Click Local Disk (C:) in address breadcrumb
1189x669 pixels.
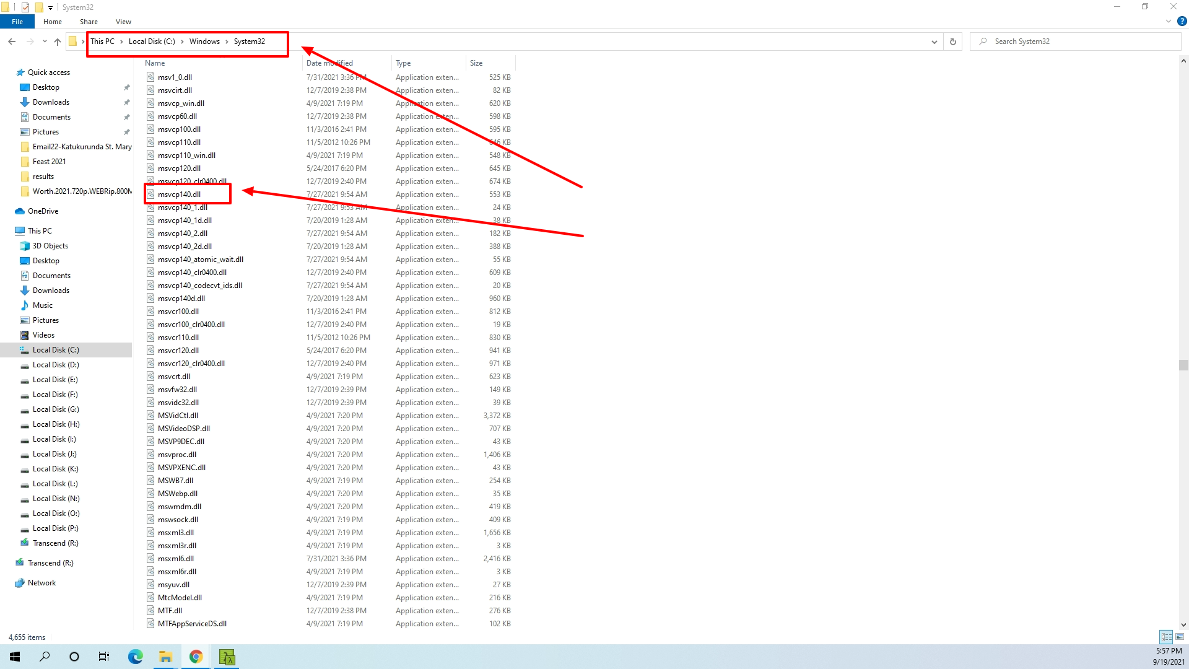pos(152,42)
